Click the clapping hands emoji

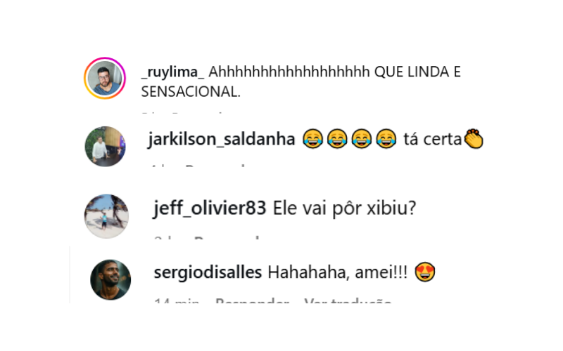(474, 138)
